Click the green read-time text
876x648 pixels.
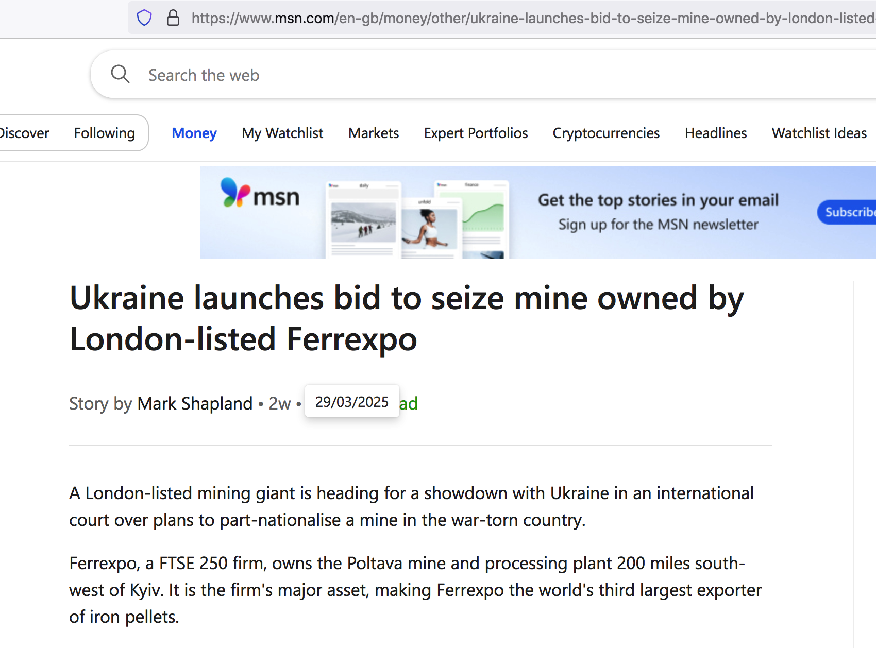409,403
